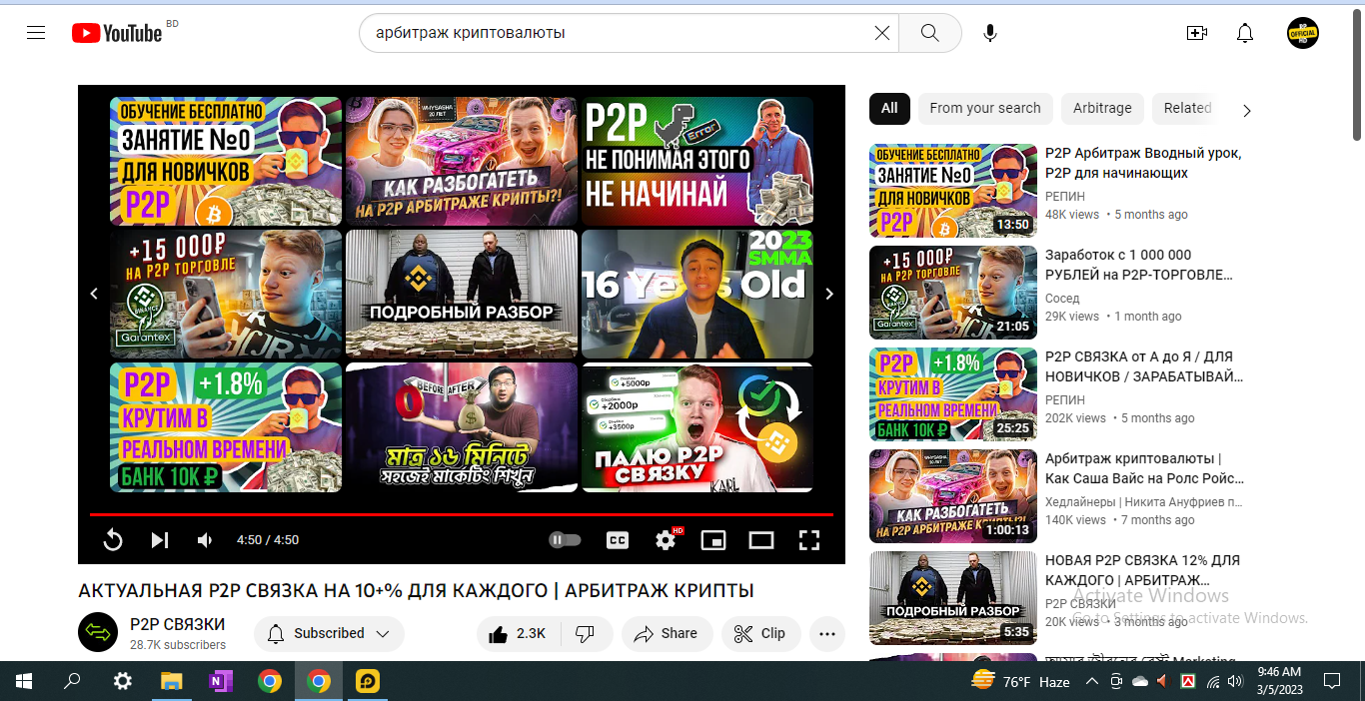1365x701 pixels.
Task: Open the taskbar clock showing 9:46 AM
Action: click(1279, 681)
